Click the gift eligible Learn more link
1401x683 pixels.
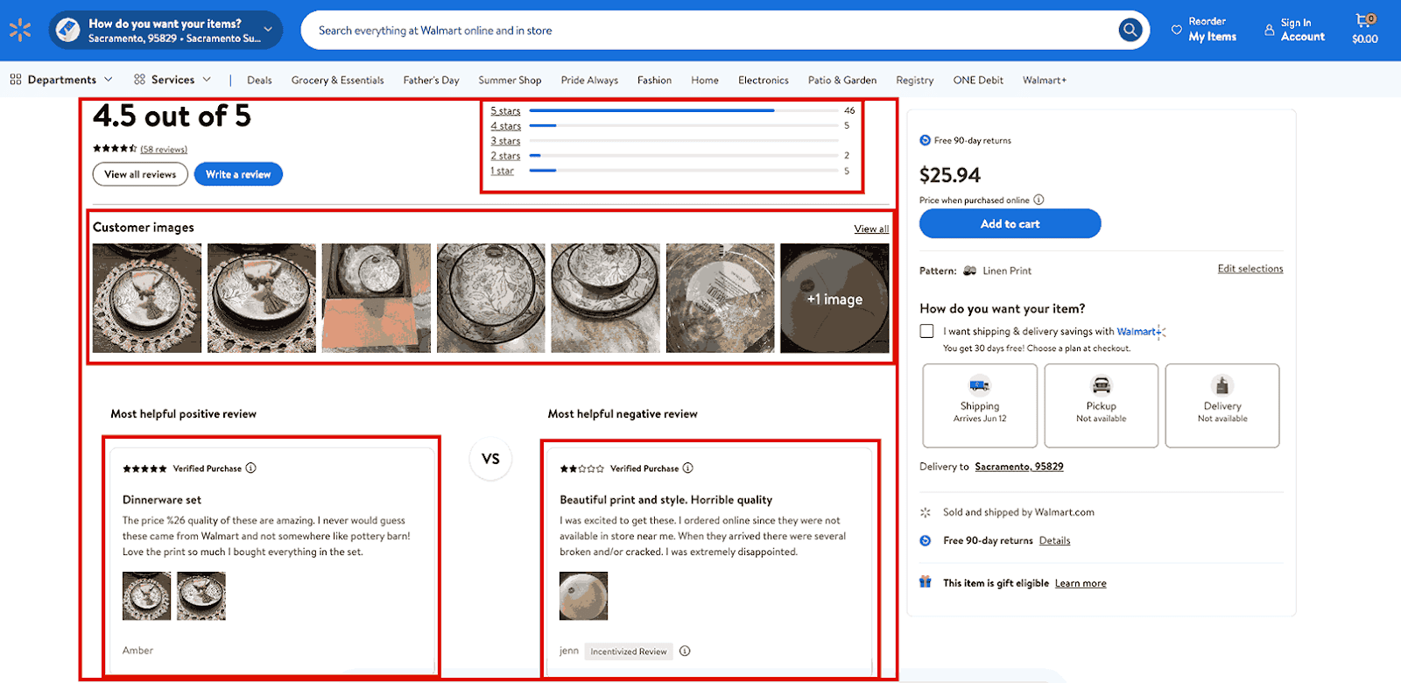(1081, 583)
